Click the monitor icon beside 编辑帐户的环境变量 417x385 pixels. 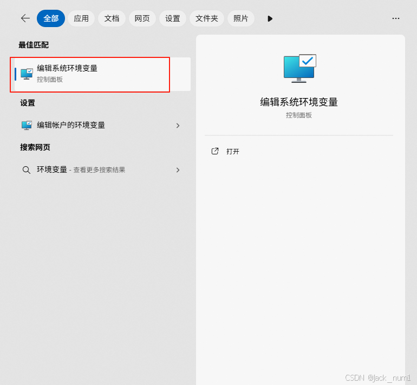[27, 125]
